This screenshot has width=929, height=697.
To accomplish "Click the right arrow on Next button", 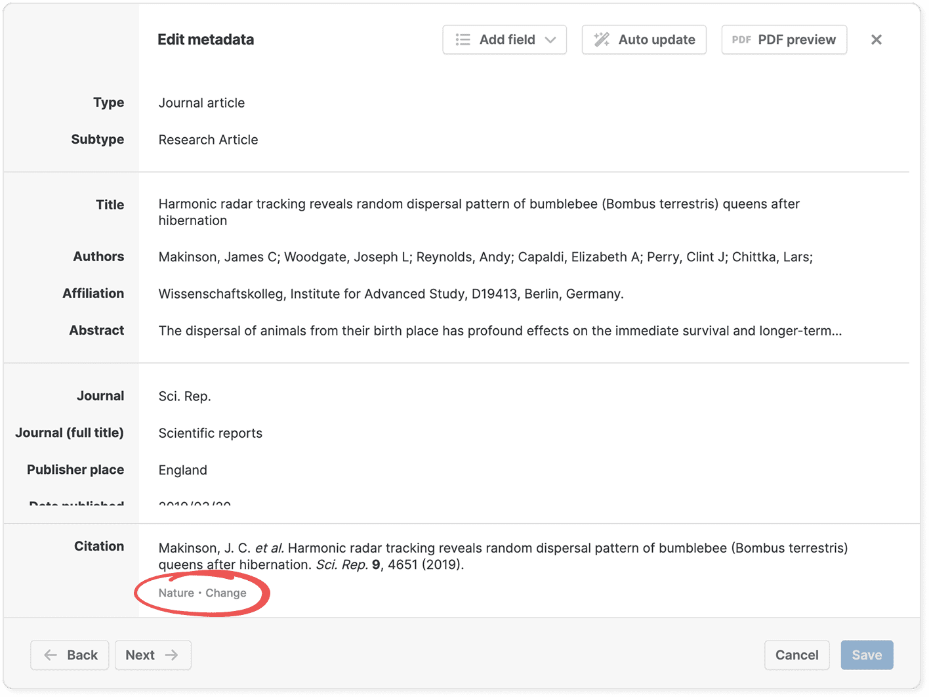I will pyautogui.click(x=172, y=655).
